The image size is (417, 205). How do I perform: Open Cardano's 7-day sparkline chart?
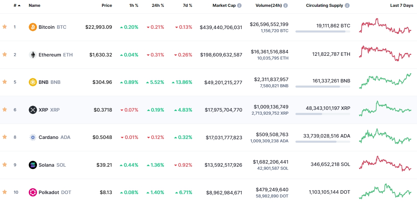point(385,136)
